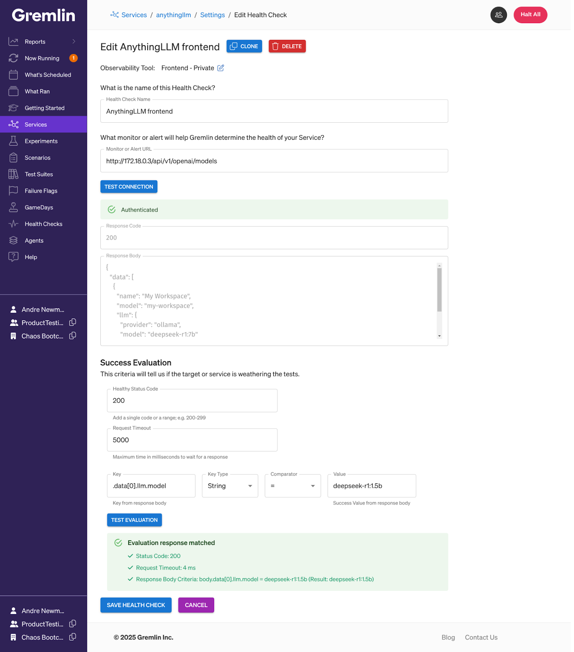Click the Failure Flags flag icon

[13, 191]
